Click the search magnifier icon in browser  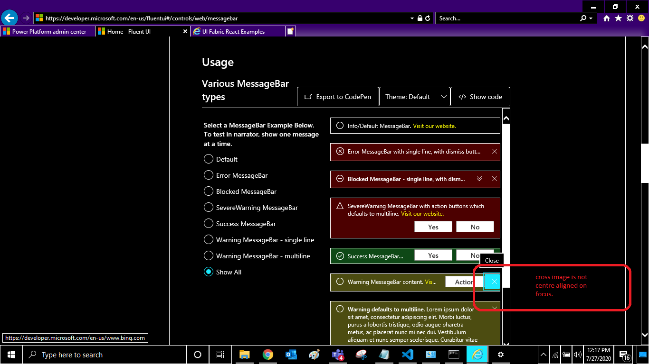coord(583,18)
